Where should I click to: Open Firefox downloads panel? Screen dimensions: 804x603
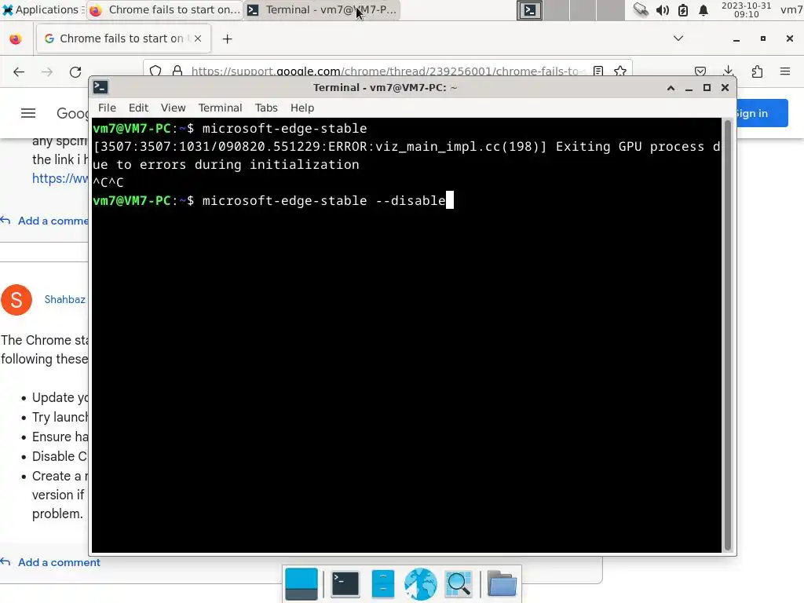(x=728, y=71)
